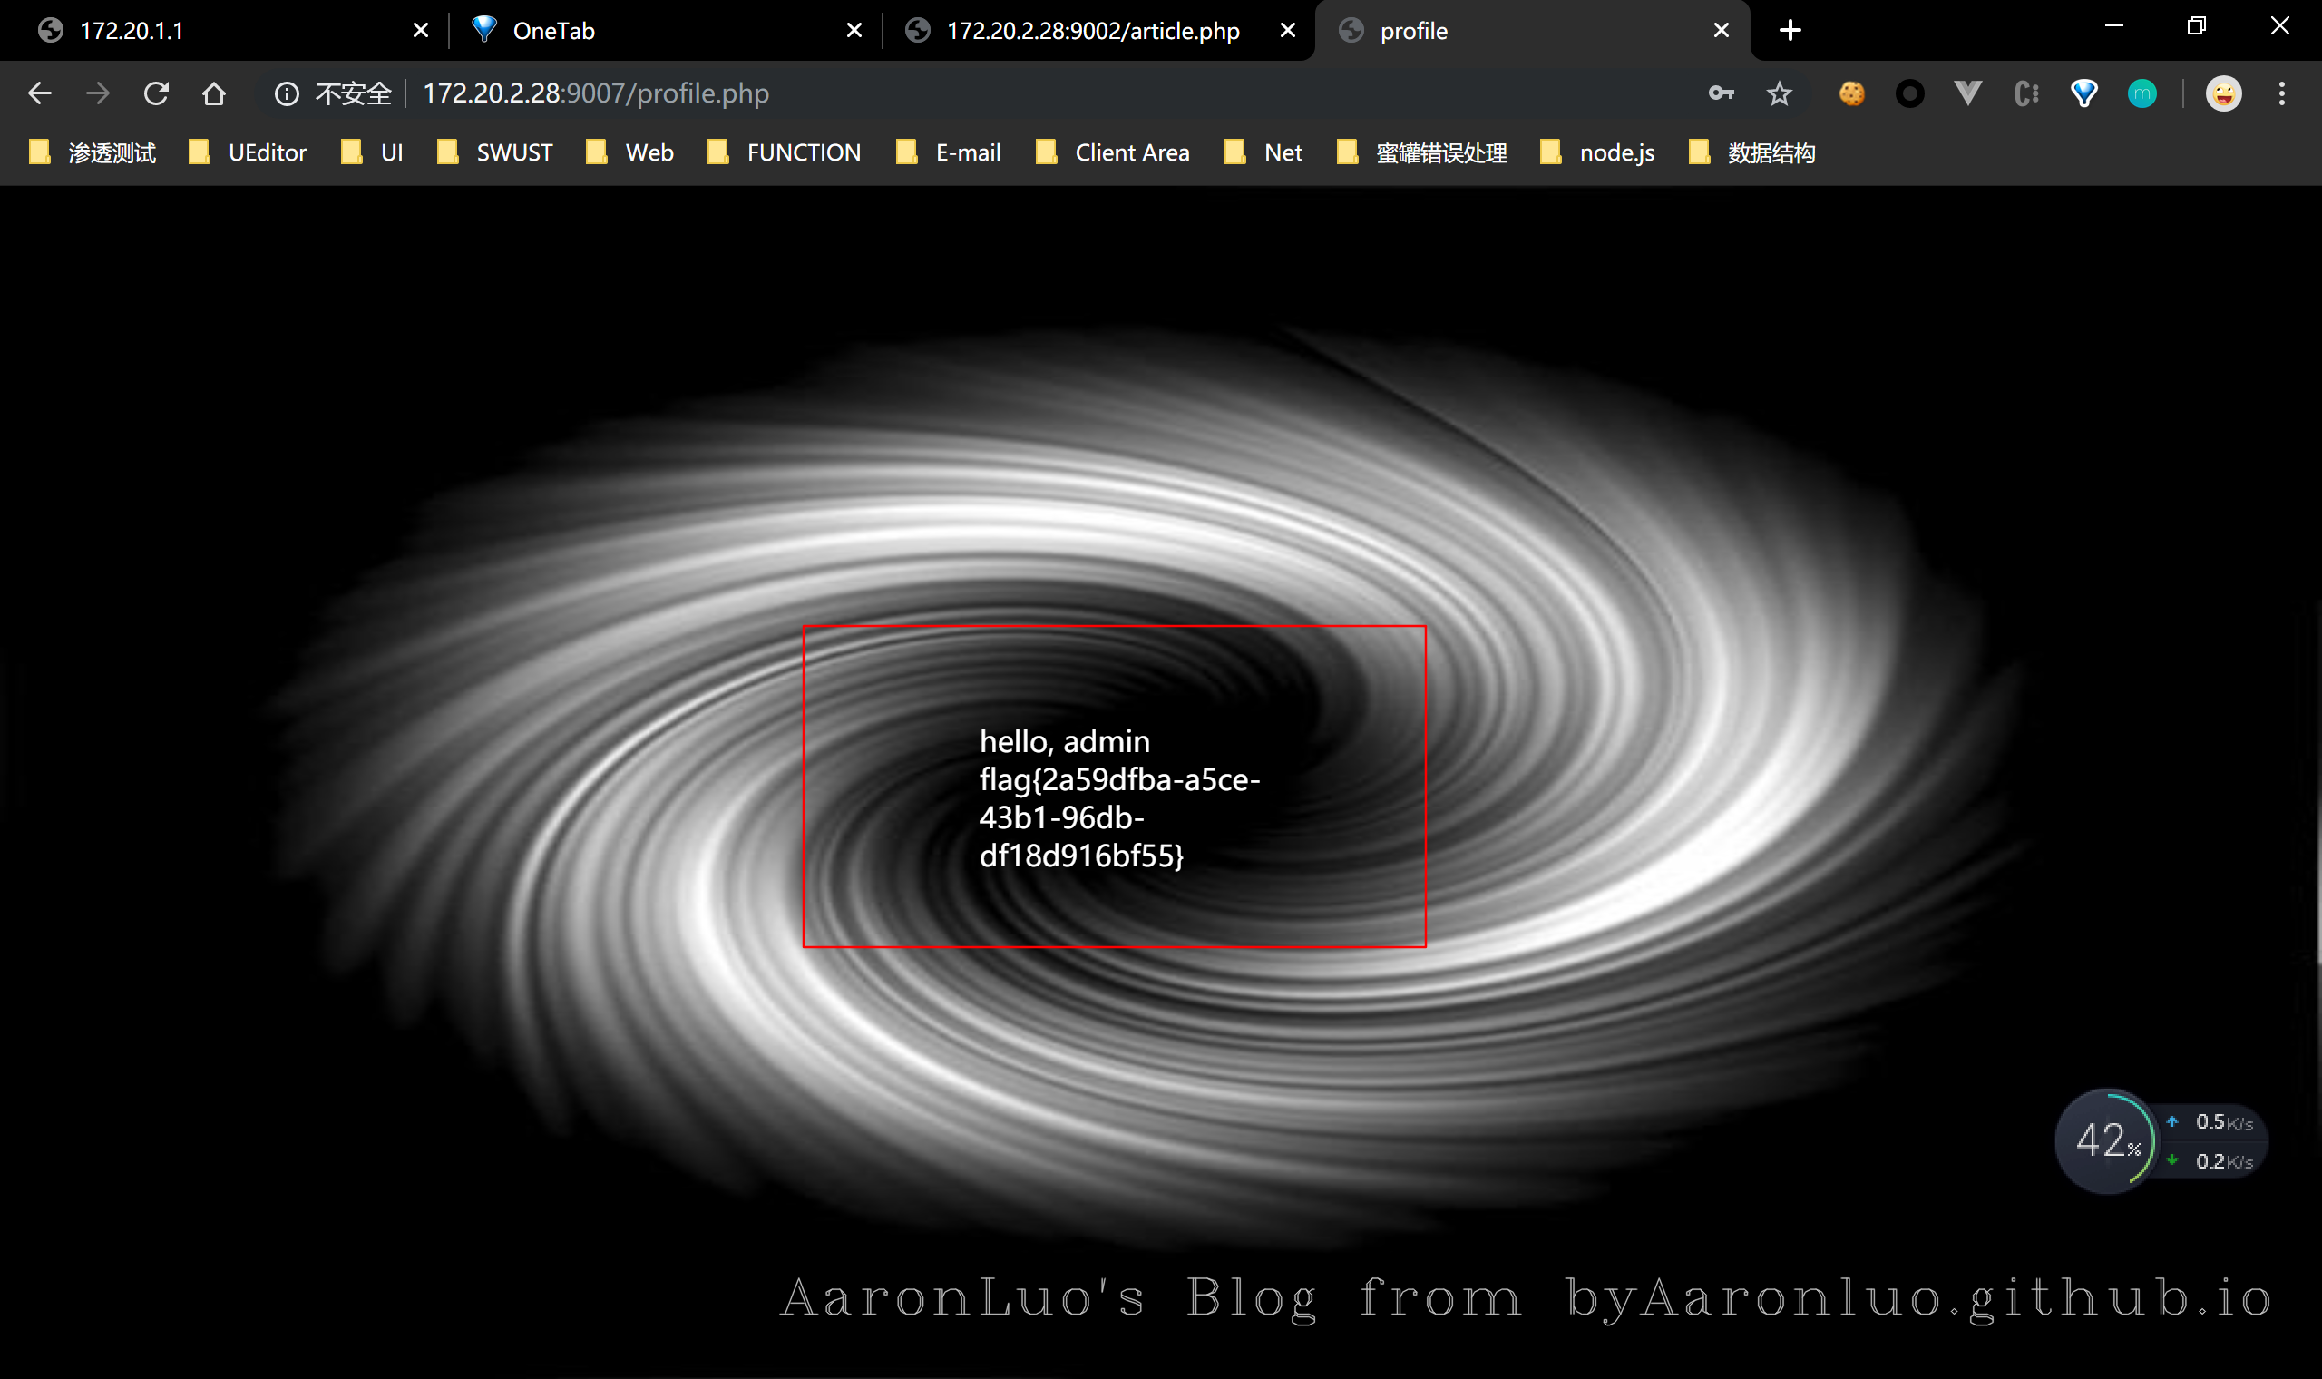Open a new browser tab
2322x1379 pixels.
[1790, 31]
